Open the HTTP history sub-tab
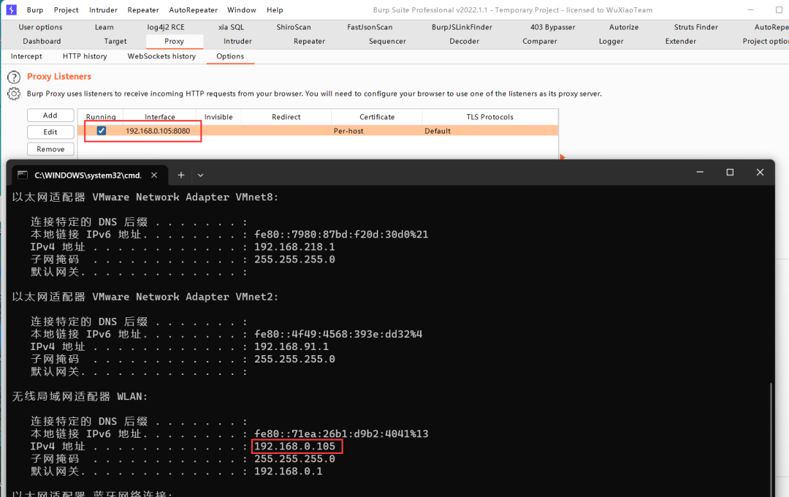This screenshot has height=497, width=789. click(x=85, y=56)
